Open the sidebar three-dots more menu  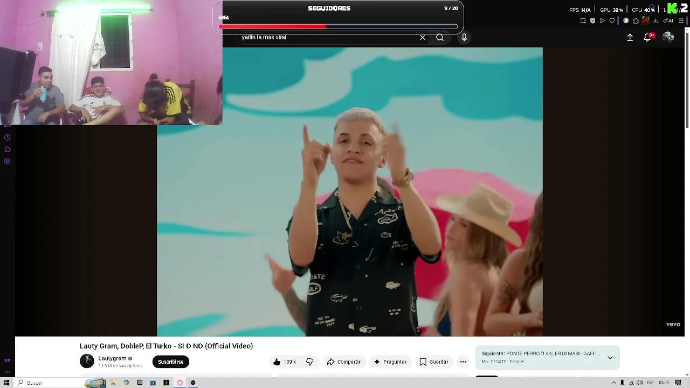pyautogui.click(x=8, y=372)
